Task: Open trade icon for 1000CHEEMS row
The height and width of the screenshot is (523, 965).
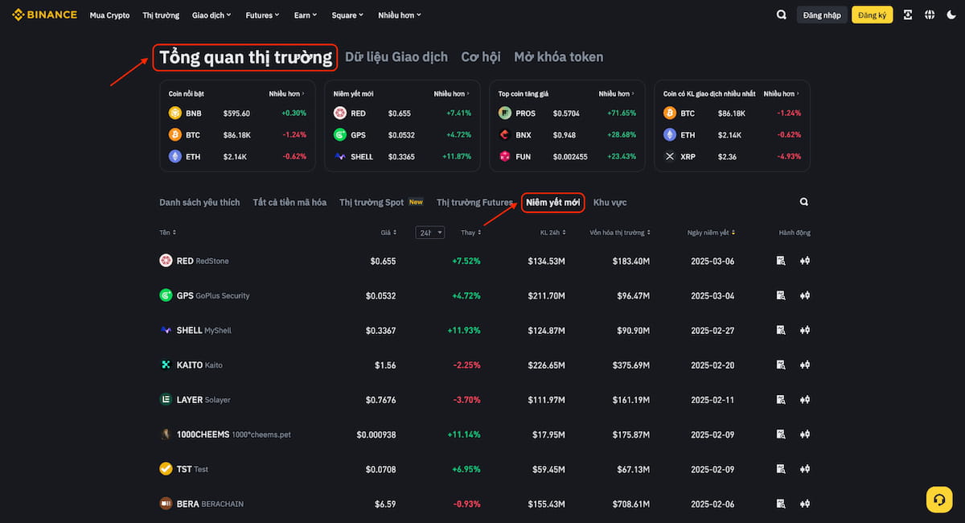Action: [804, 434]
